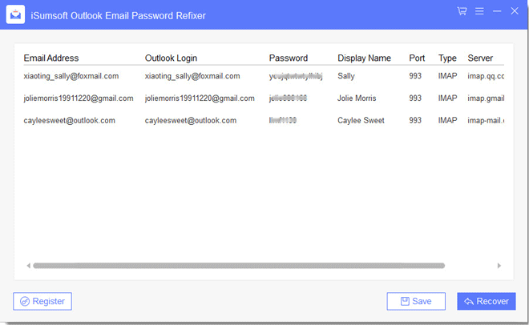Open the hamburger menu icon
This screenshot has width=529, height=325.
tap(479, 11)
